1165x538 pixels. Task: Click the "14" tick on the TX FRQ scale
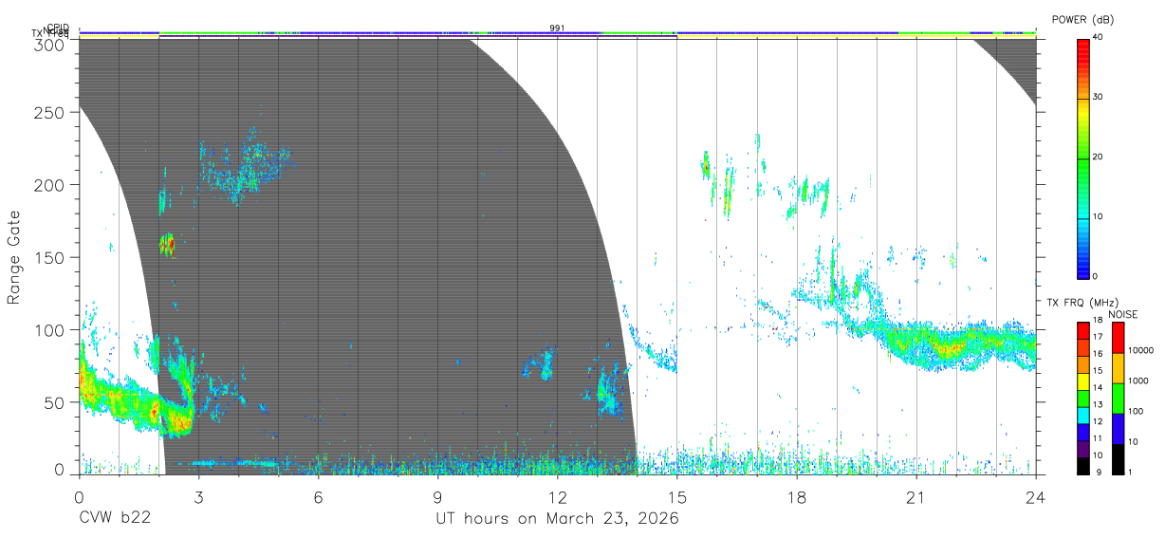pyautogui.click(x=1098, y=390)
